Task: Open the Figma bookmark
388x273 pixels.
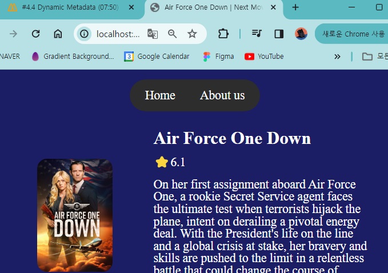Action: click(218, 57)
